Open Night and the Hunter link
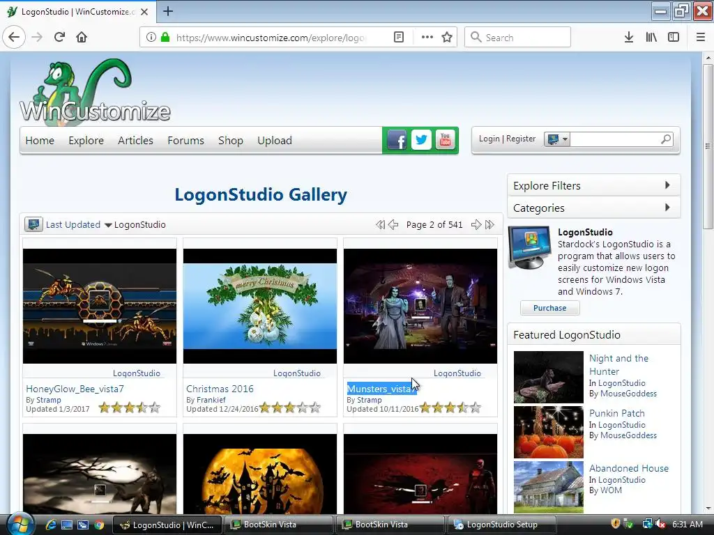This screenshot has width=714, height=535. [618, 364]
